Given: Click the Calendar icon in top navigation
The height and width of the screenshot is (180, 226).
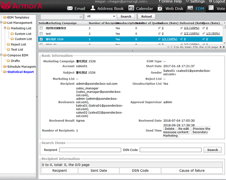Looking at the screenshot, I should [x=131, y=8].
